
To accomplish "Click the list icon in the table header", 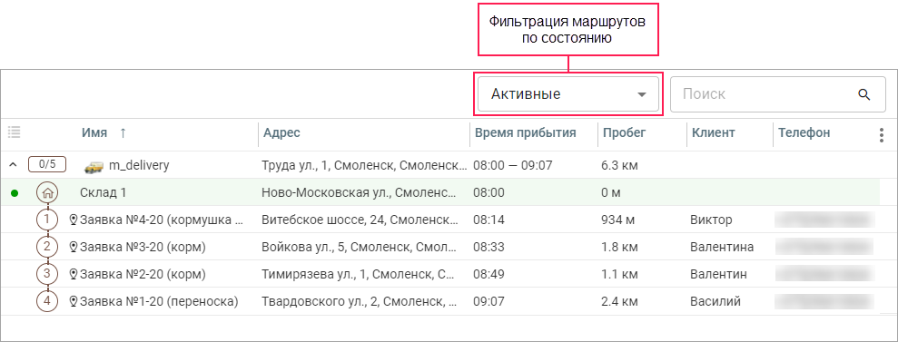I will click(x=15, y=132).
